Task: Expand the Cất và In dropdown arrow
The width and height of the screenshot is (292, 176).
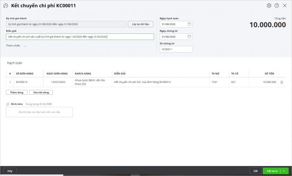Action: click(284, 171)
